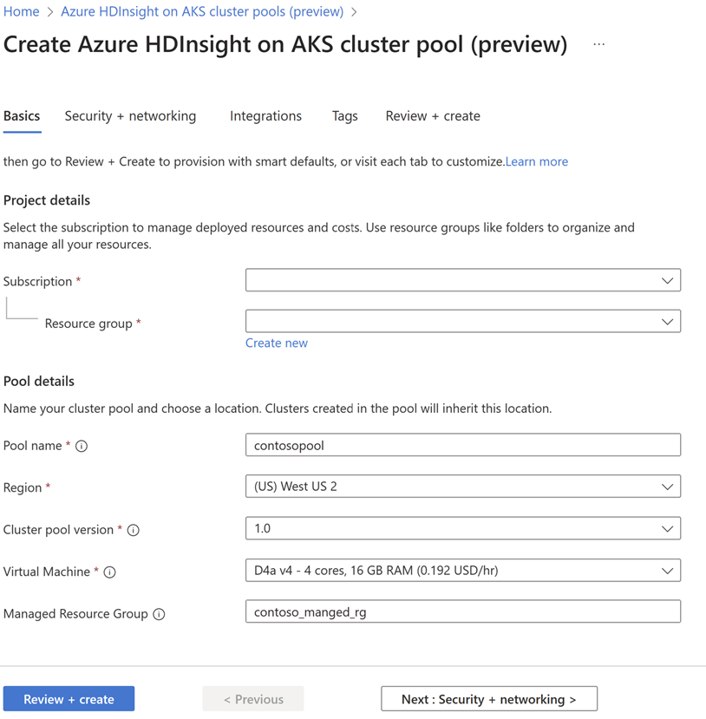Click the blue Review + create button
This screenshot has width=706, height=719.
tap(69, 699)
